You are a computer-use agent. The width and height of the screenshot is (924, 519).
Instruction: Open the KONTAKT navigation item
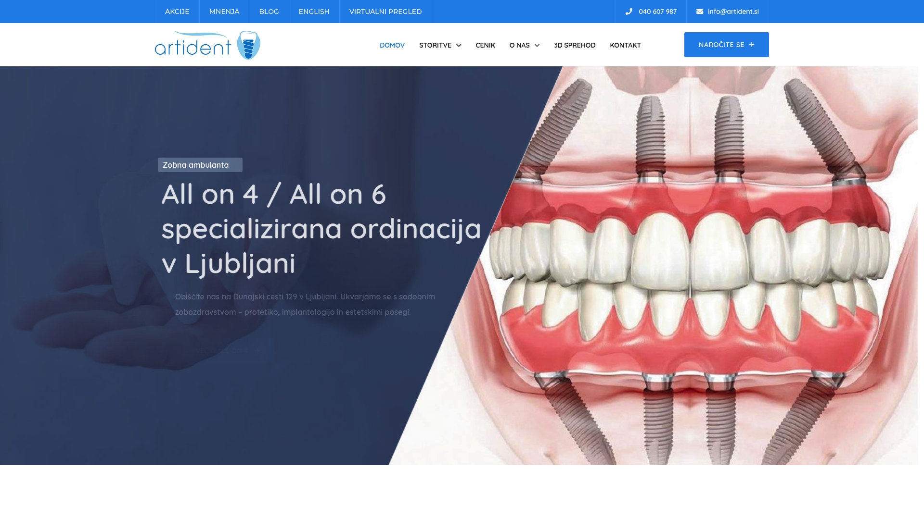625,45
